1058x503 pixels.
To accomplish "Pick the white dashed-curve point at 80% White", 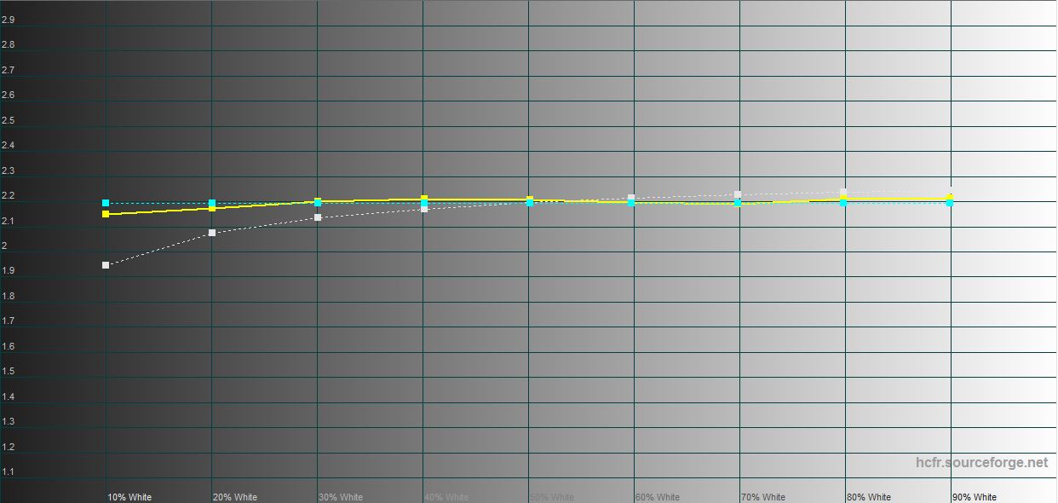I will point(843,192).
